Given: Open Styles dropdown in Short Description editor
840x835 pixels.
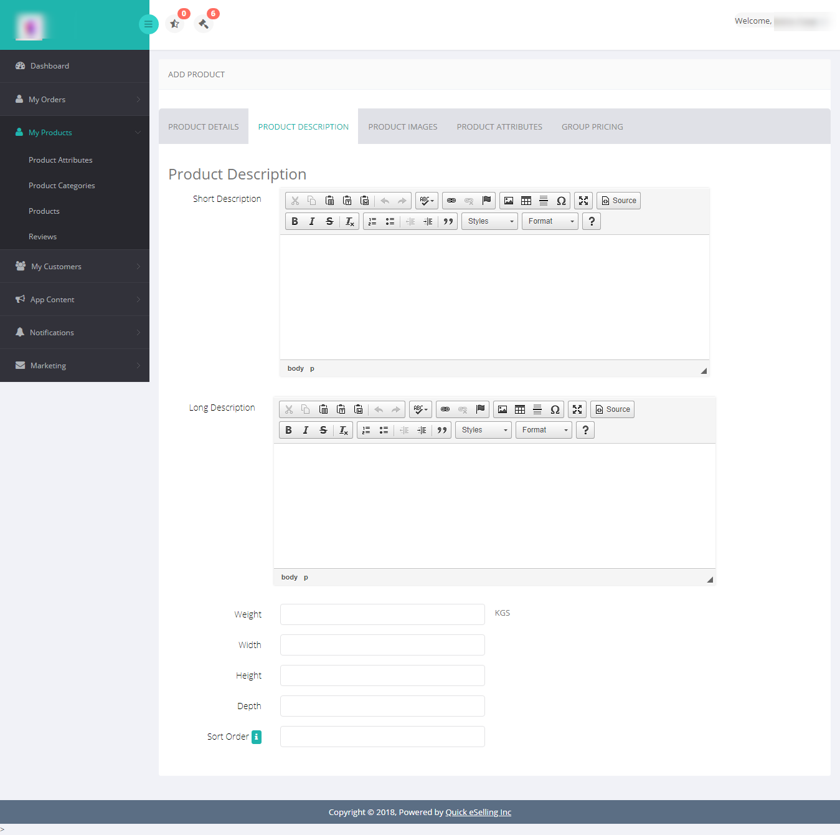Looking at the screenshot, I should click(x=489, y=221).
